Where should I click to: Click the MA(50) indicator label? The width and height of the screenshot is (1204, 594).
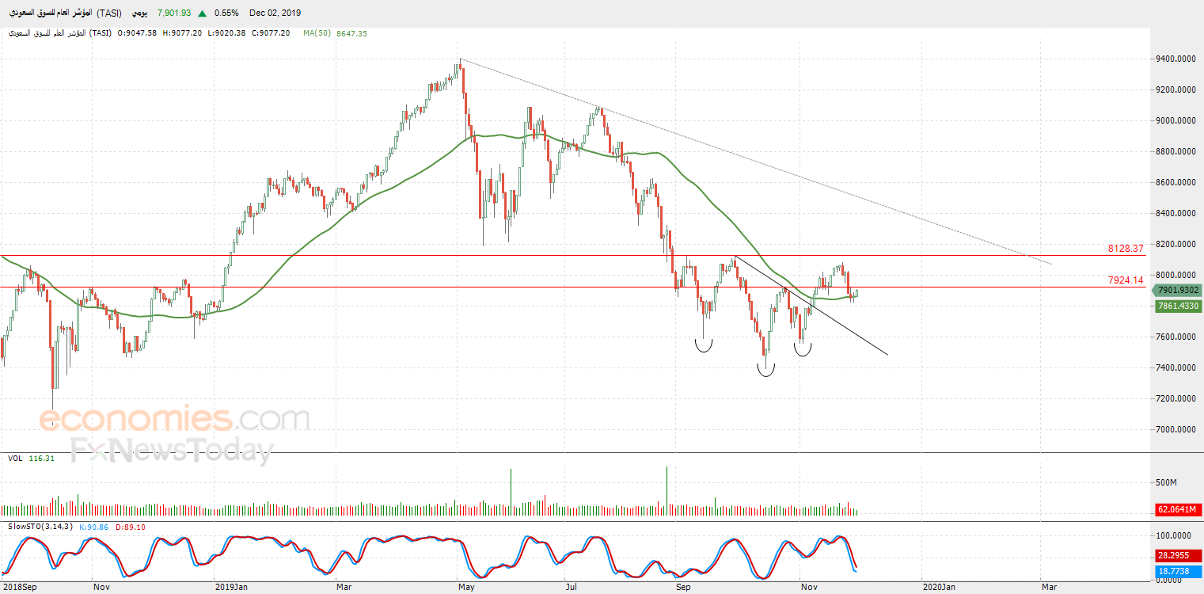(317, 33)
